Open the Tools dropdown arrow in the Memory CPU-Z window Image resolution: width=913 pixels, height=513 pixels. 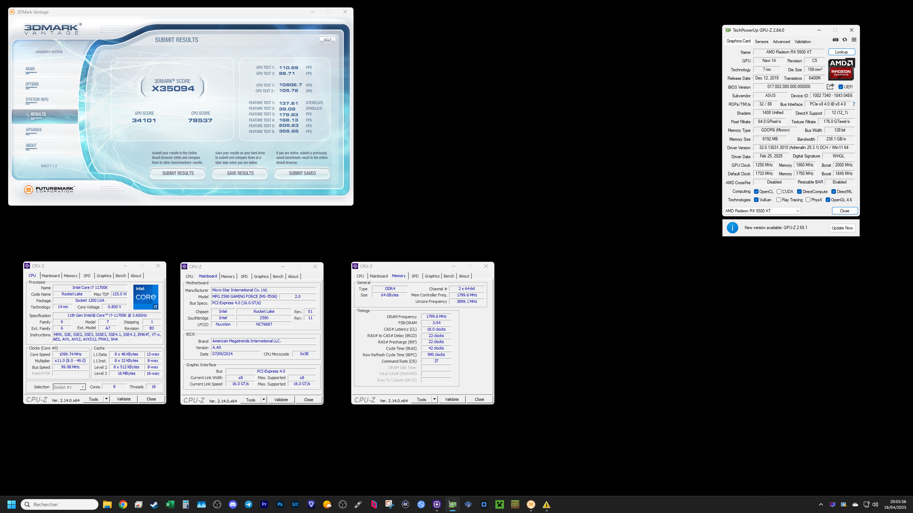point(434,399)
